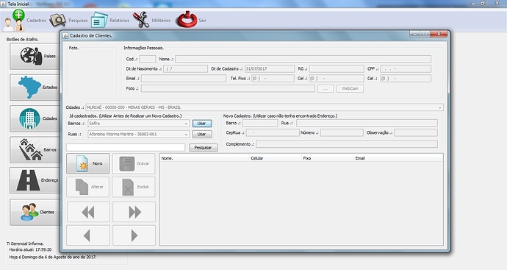Click the Número input field

point(342,132)
